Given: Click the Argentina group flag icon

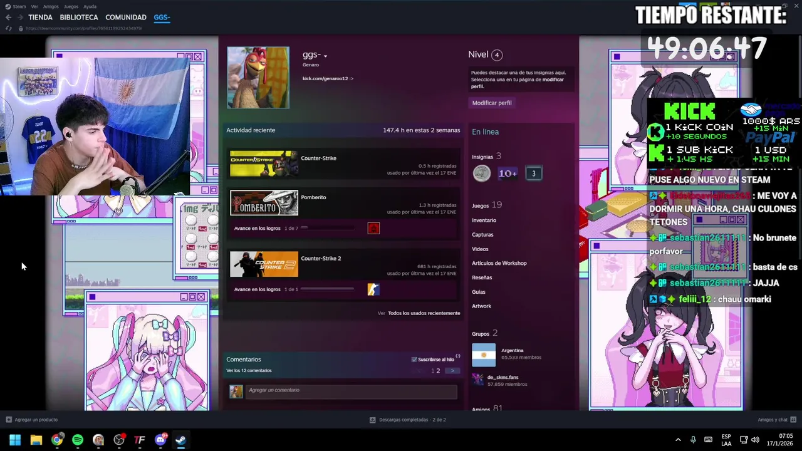Looking at the screenshot, I should point(484,355).
